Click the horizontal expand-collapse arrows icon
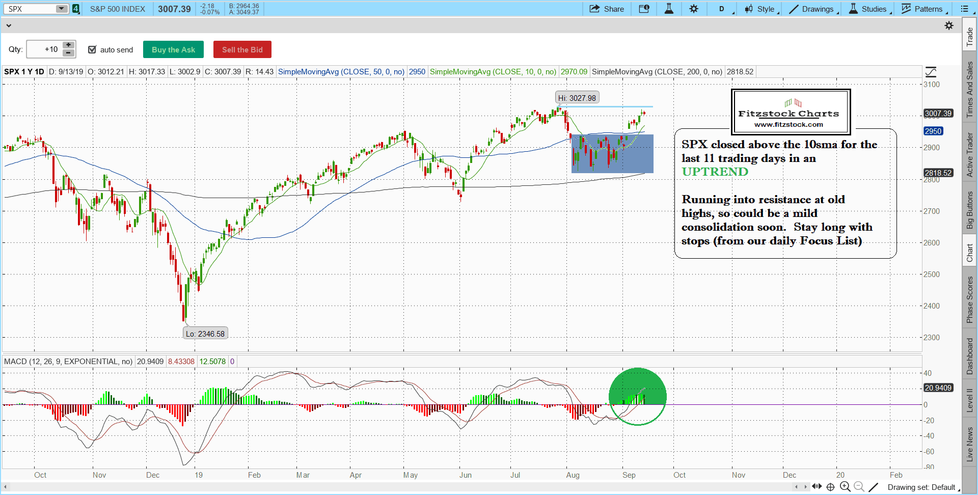The image size is (978, 495). tap(817, 486)
